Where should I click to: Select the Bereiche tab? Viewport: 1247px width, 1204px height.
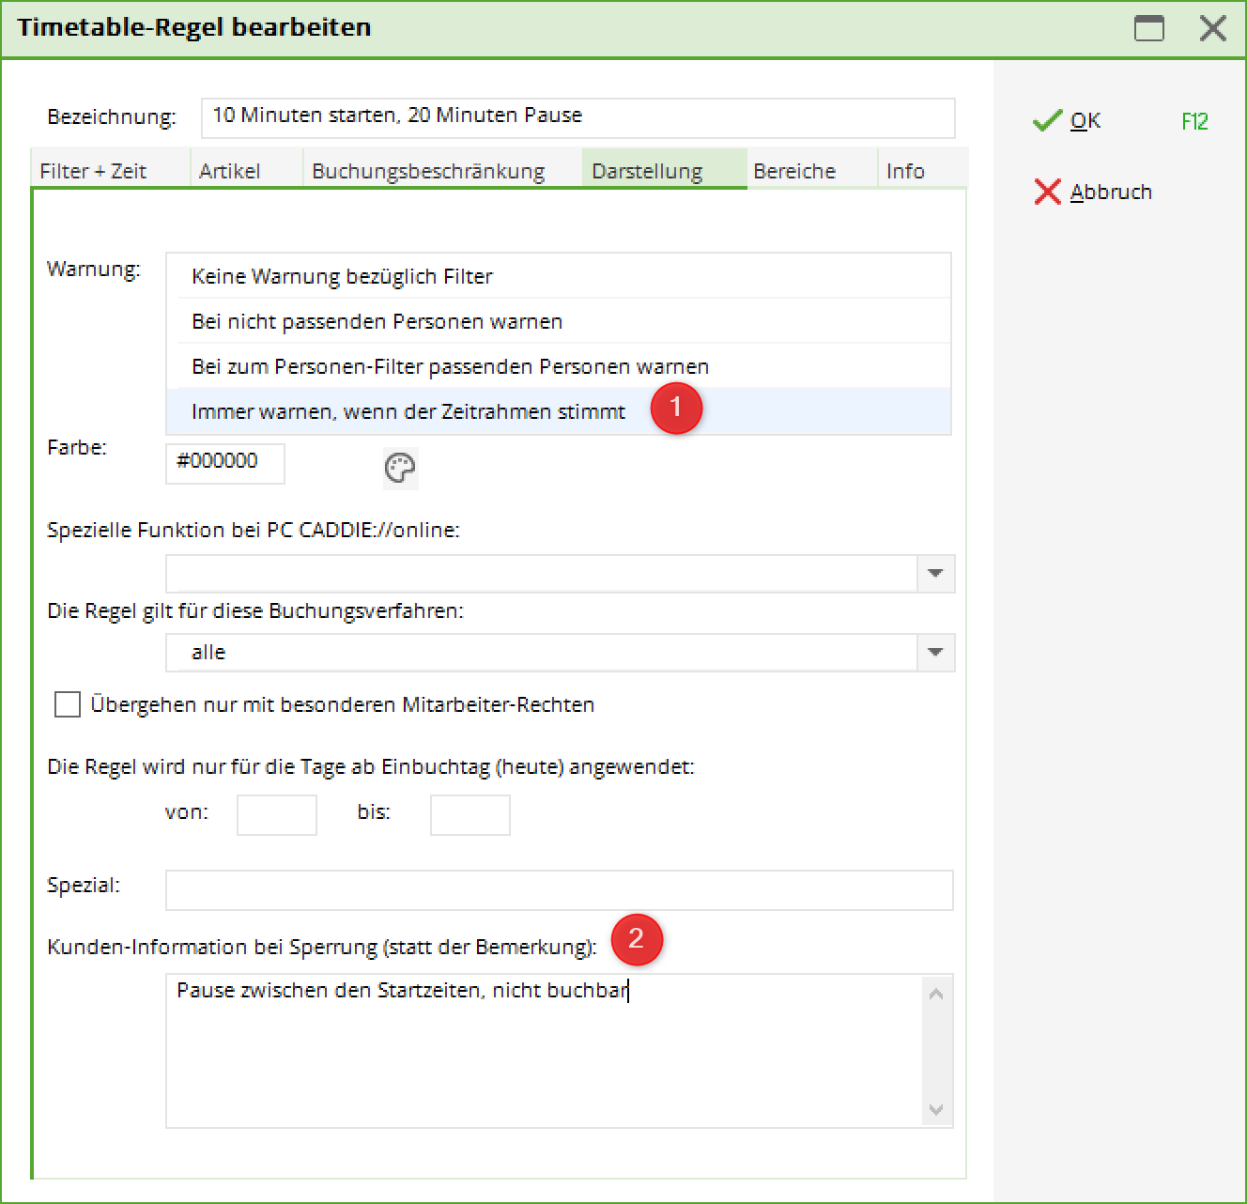point(794,171)
